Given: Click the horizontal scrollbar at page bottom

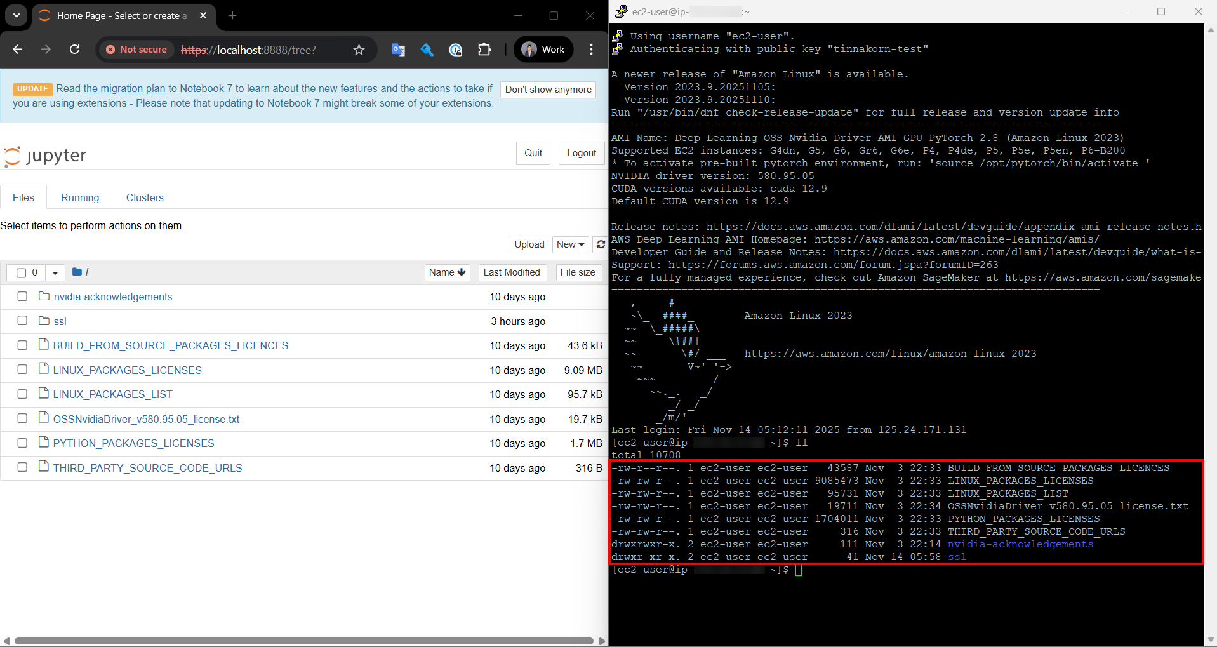Looking at the screenshot, I should [x=303, y=641].
